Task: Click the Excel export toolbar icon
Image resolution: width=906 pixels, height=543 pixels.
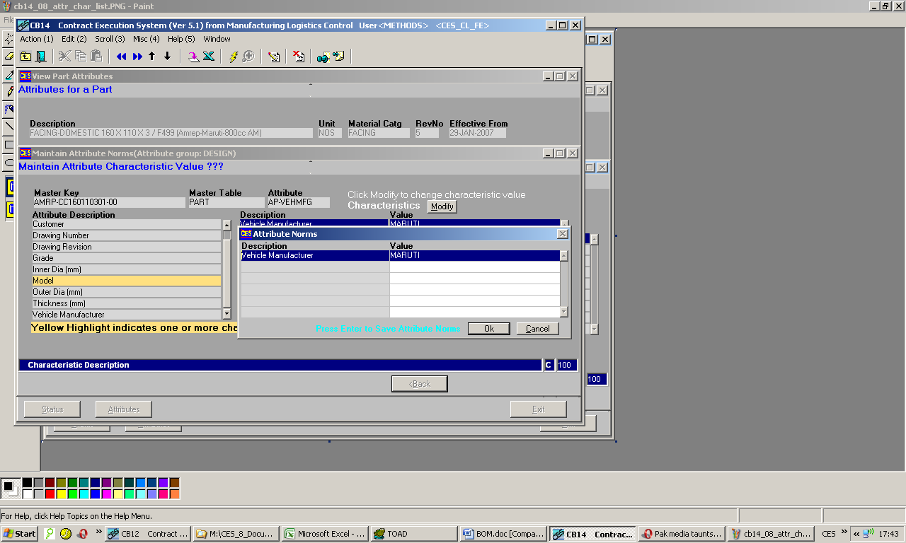Action: [x=209, y=57]
